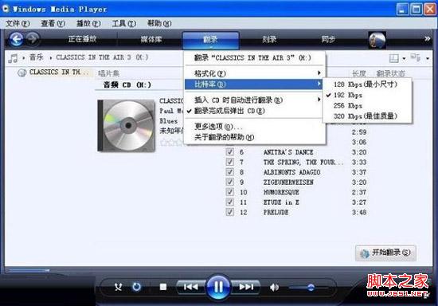The width and height of the screenshot is (438, 306).
Task: Uncheck track 10 HUMORESQUE
Action: pyautogui.click(x=229, y=192)
